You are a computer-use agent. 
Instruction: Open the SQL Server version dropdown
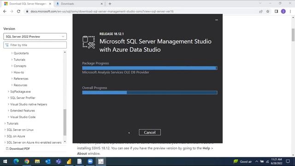tap(35, 36)
